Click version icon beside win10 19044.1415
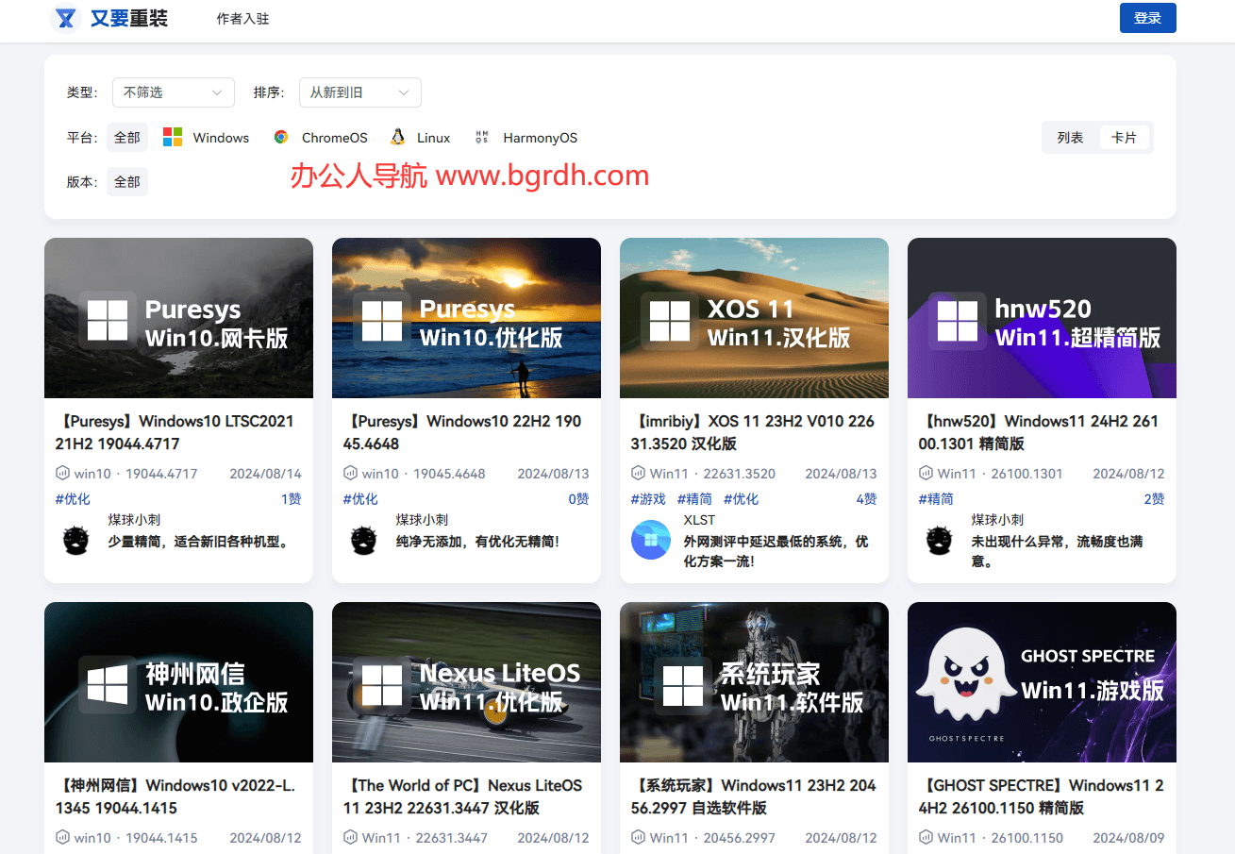Viewport: 1235px width, 854px height. (62, 838)
